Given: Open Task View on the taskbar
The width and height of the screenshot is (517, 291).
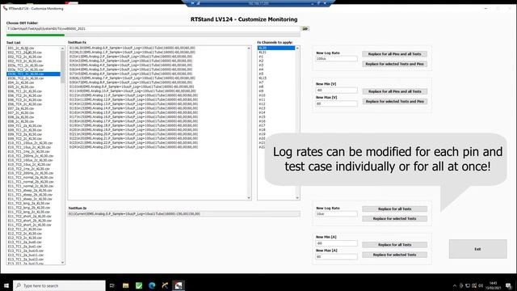Looking at the screenshot, I should pos(112,285).
